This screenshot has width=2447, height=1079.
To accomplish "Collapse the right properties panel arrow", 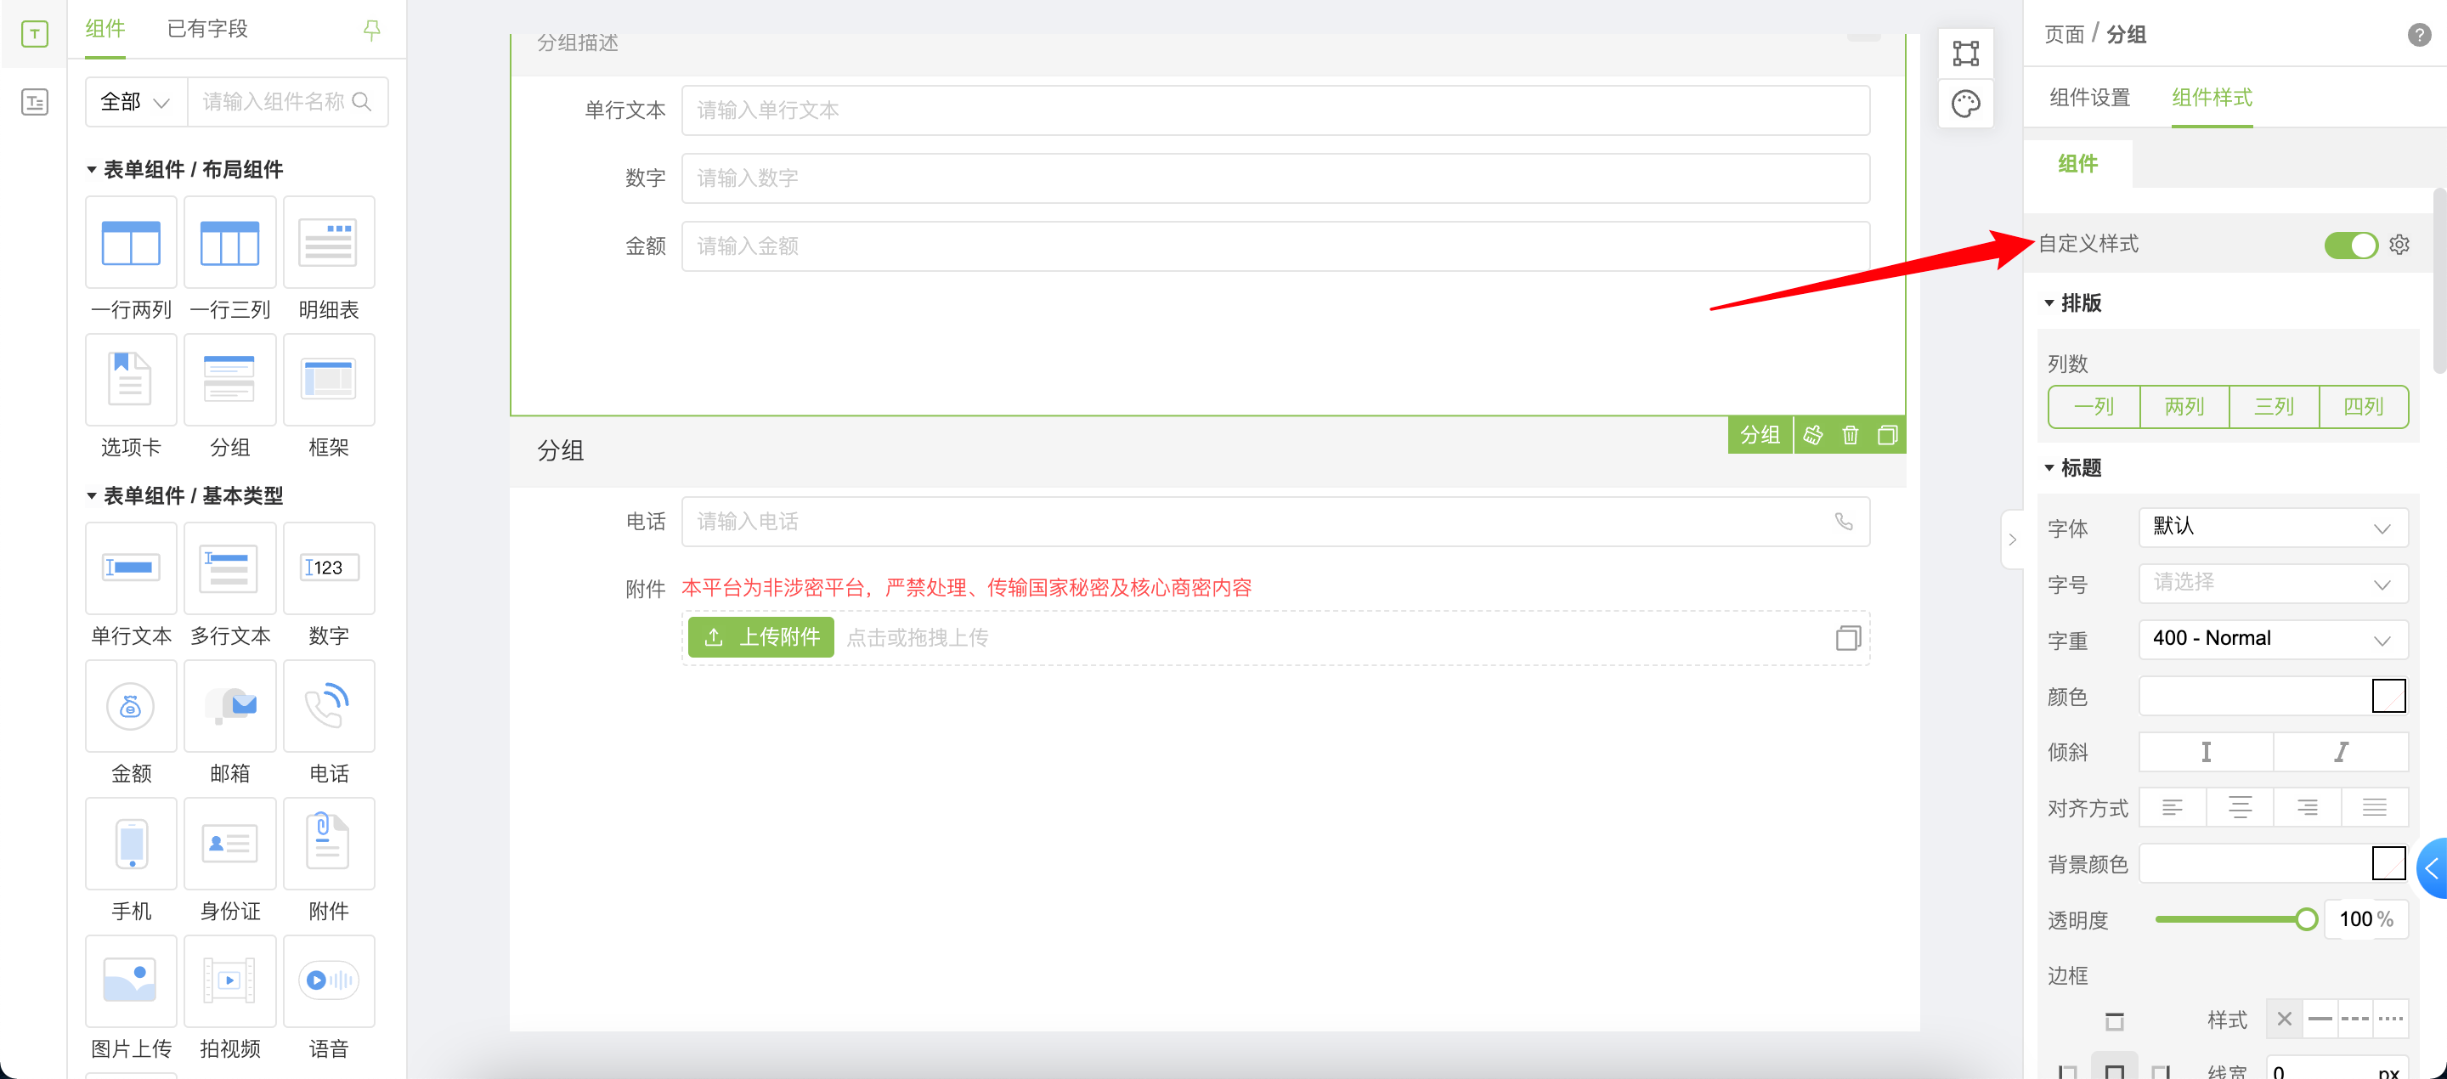I will tap(2011, 539).
